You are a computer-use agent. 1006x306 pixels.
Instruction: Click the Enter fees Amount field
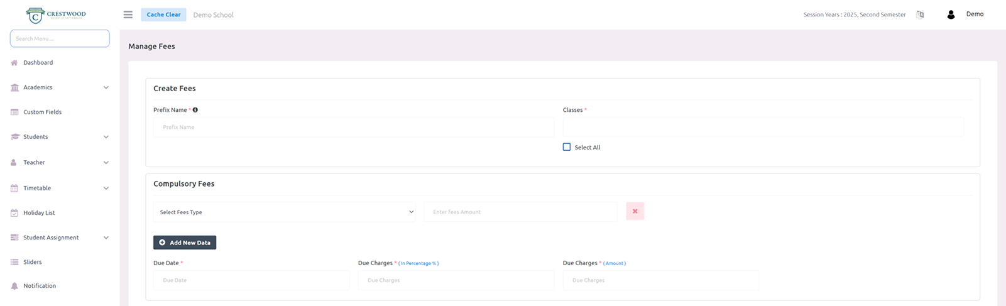pos(520,212)
